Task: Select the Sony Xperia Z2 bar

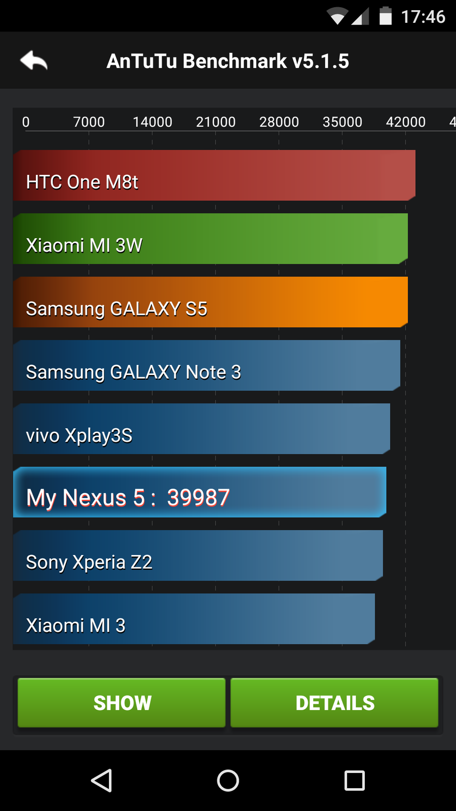Action: (x=198, y=556)
